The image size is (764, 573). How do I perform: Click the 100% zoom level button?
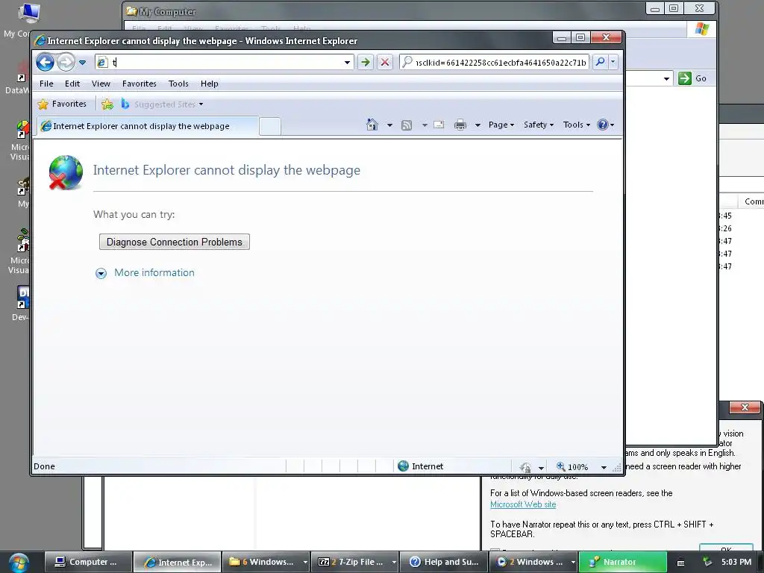coord(573,467)
